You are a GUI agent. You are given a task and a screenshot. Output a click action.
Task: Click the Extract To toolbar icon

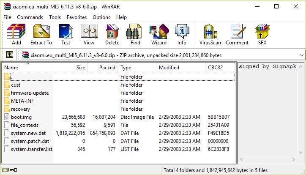pyautogui.click(x=41, y=34)
